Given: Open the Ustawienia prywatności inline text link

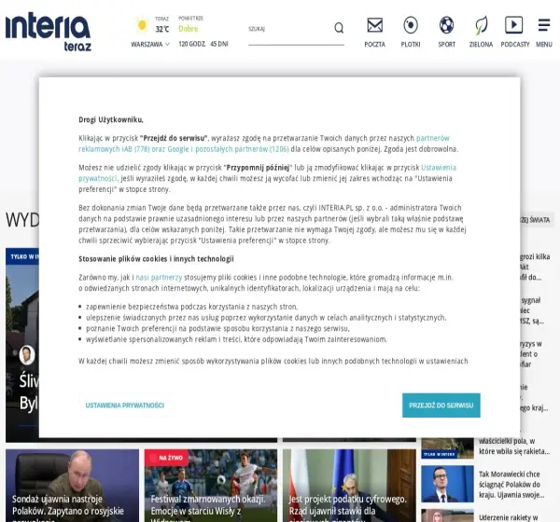Looking at the screenshot, I should pyautogui.click(x=268, y=172).
